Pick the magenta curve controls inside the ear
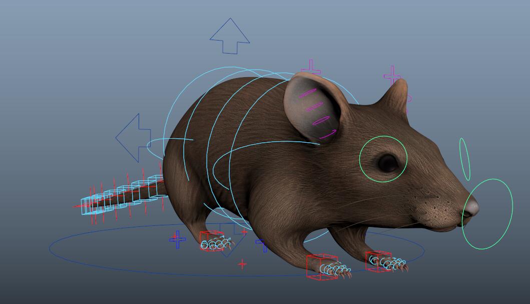Screen dimensions: 530x304 320,120
